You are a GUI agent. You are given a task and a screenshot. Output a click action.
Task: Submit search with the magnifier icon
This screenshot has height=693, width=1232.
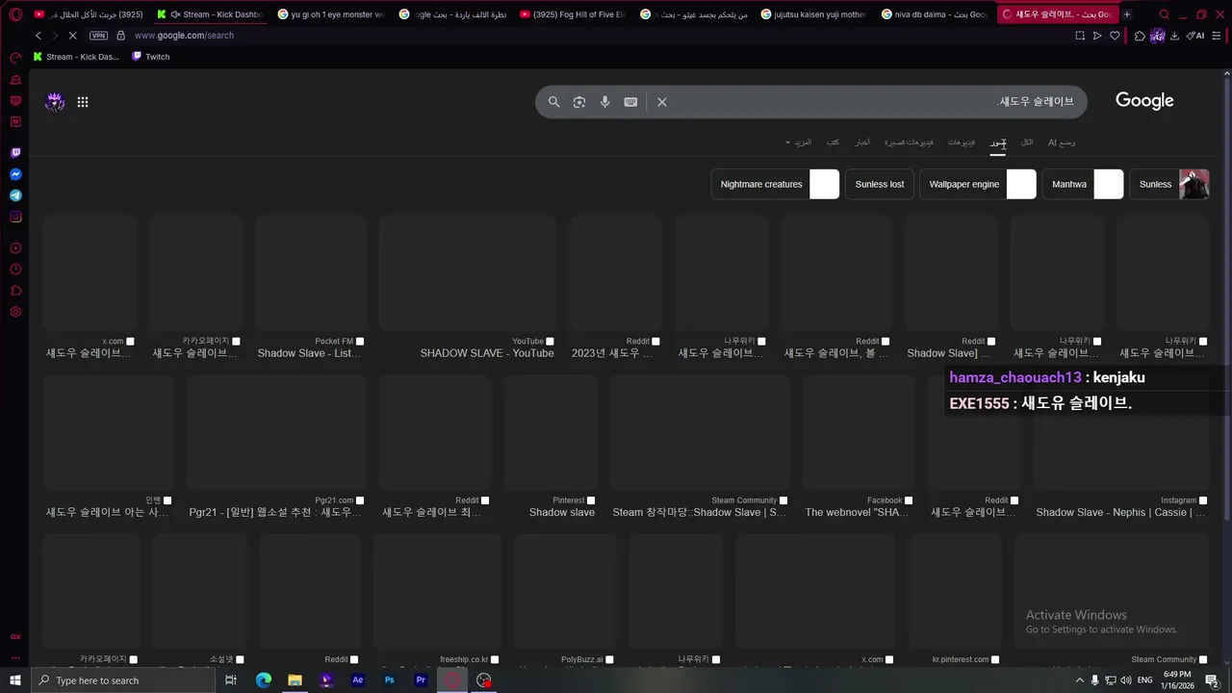pyautogui.click(x=553, y=102)
